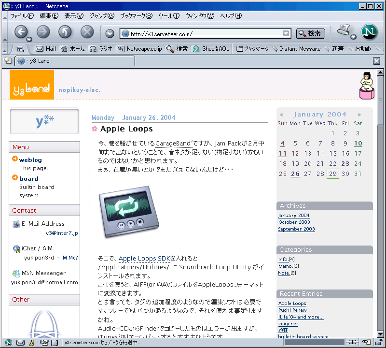This screenshot has height=348, width=386.
Task: Open Navigator from status bar component icon
Action: pos(9,343)
